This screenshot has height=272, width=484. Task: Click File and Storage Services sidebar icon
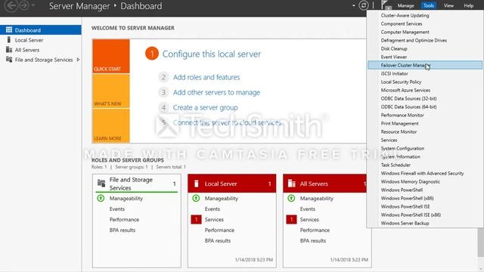click(x=9, y=60)
